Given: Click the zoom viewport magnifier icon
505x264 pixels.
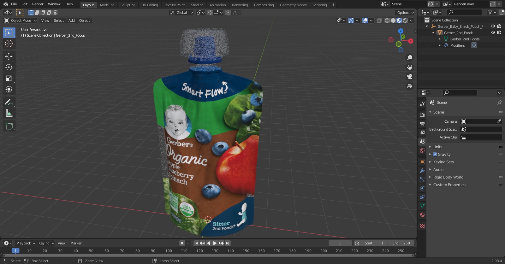Looking at the screenshot, I should pos(410,58).
